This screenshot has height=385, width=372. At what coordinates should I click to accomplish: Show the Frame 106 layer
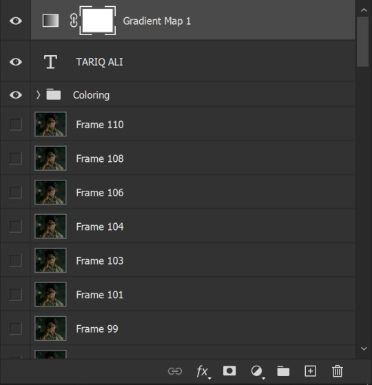click(x=16, y=192)
